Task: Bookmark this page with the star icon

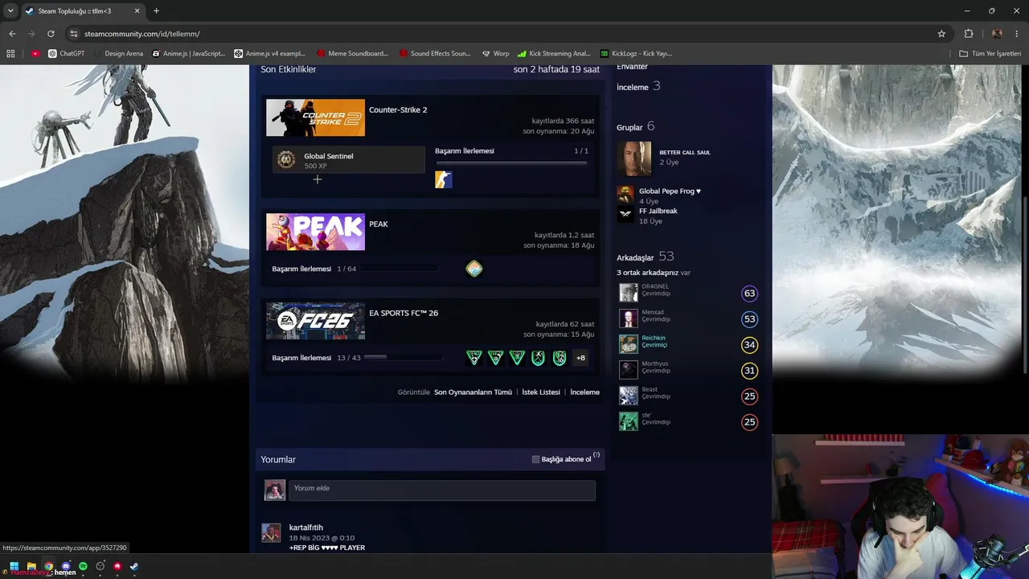Action: point(941,34)
